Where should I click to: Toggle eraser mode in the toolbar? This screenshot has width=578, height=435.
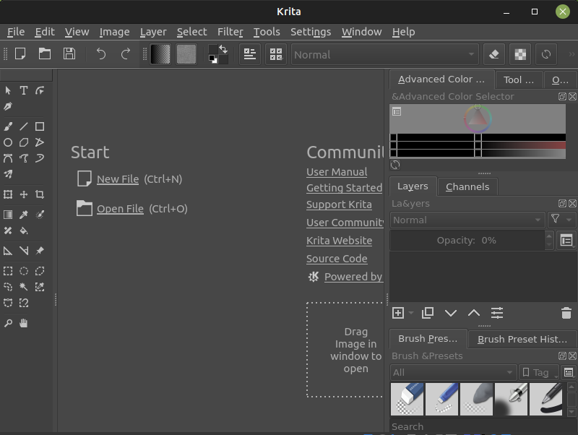point(494,55)
